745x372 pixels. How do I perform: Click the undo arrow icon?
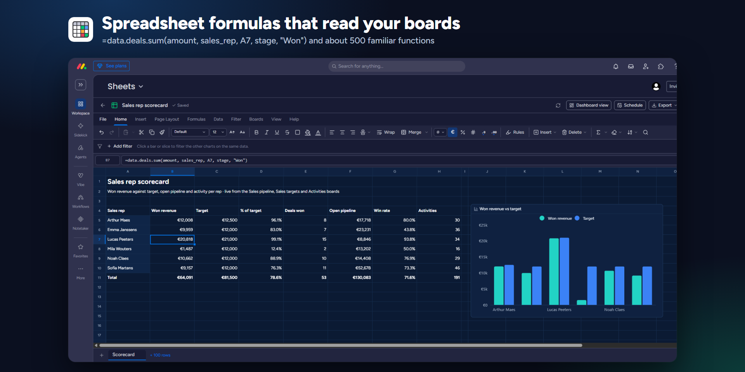(101, 133)
